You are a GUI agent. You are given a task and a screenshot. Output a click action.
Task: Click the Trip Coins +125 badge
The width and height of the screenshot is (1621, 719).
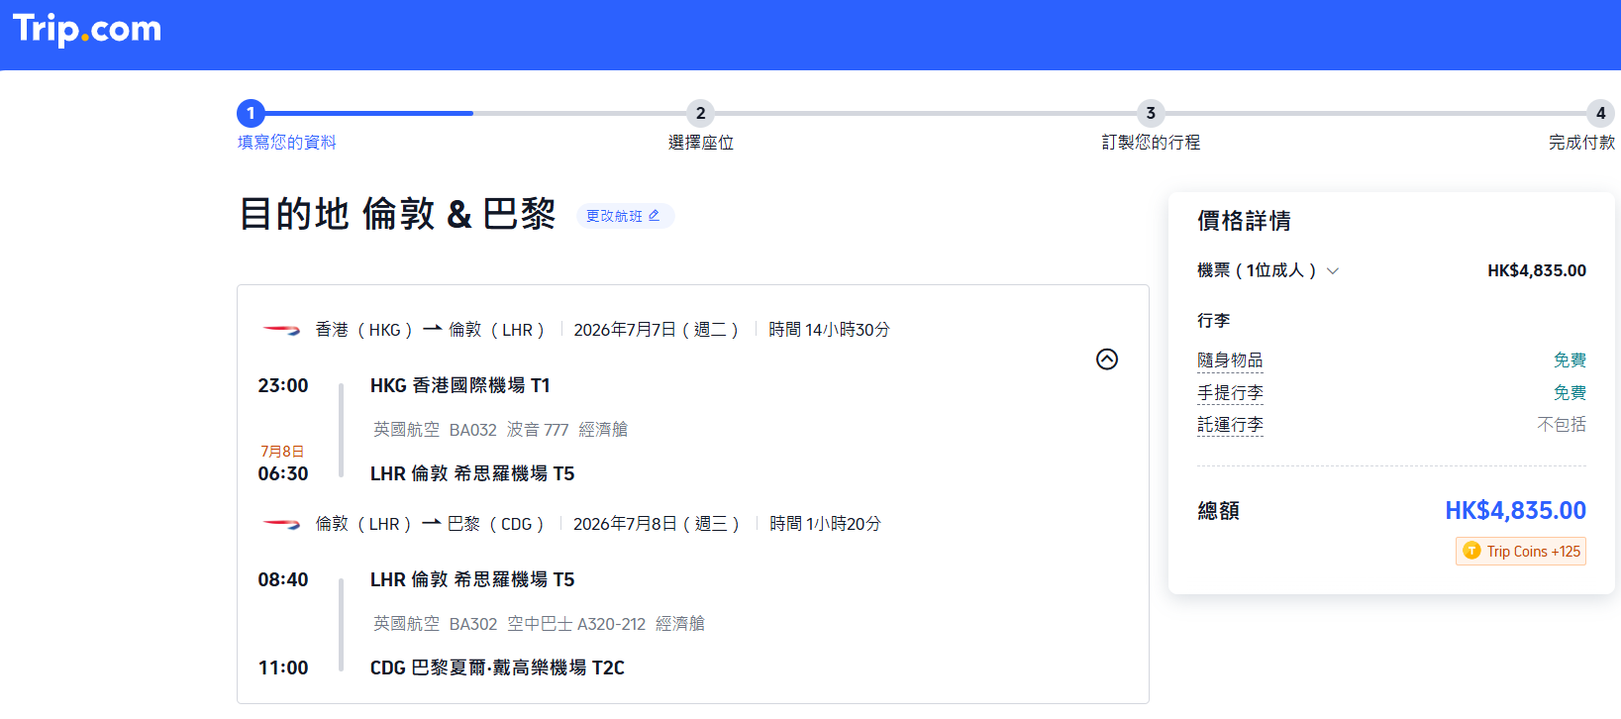pyautogui.click(x=1521, y=552)
